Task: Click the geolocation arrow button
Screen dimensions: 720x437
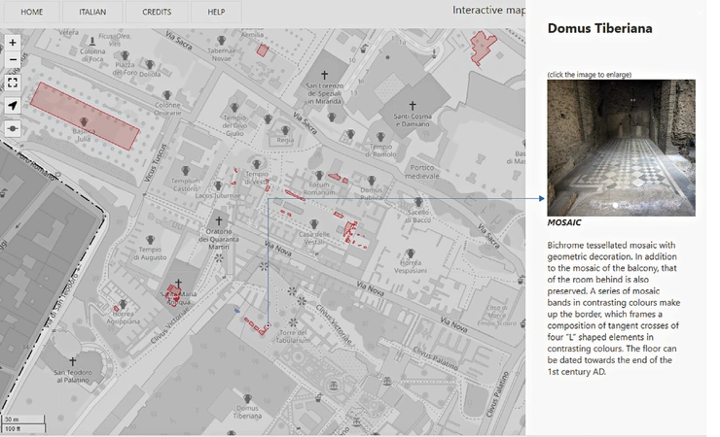Action: pos(13,105)
